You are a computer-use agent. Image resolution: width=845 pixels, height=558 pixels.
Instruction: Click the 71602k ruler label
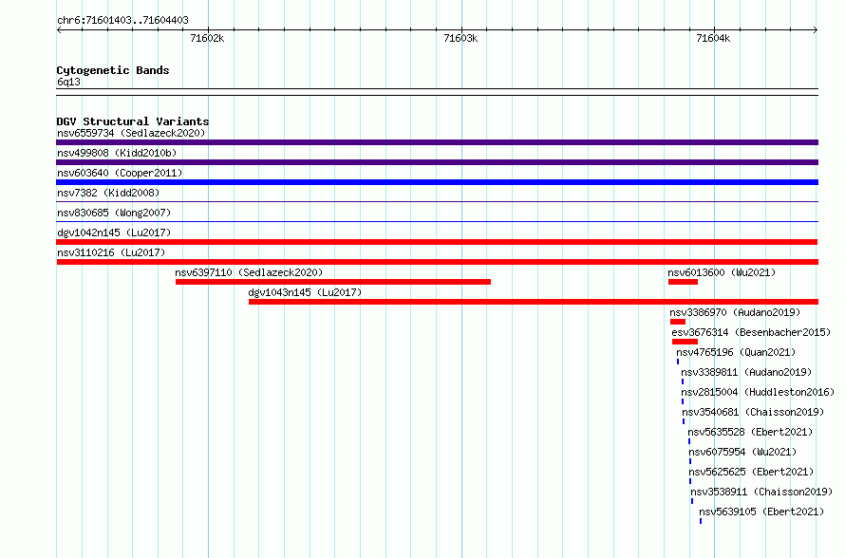208,38
